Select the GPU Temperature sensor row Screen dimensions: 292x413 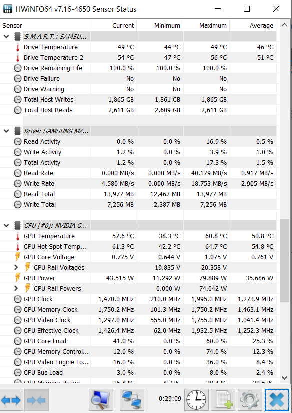pyautogui.click(x=138, y=236)
